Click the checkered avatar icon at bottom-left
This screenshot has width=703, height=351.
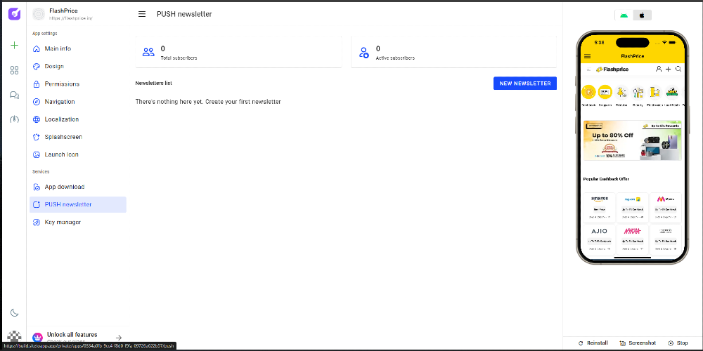tap(14, 336)
